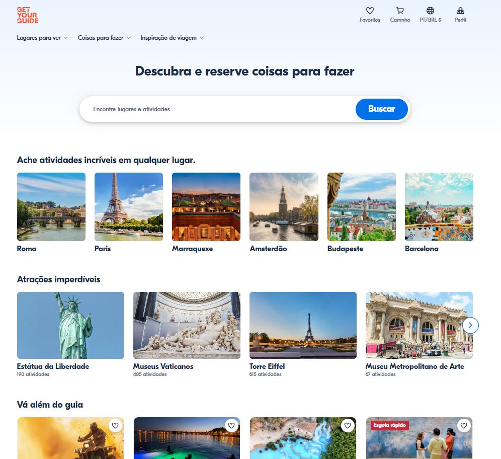Click the Marraquexe text link
Image resolution: width=501 pixels, height=459 pixels.
pyautogui.click(x=192, y=249)
